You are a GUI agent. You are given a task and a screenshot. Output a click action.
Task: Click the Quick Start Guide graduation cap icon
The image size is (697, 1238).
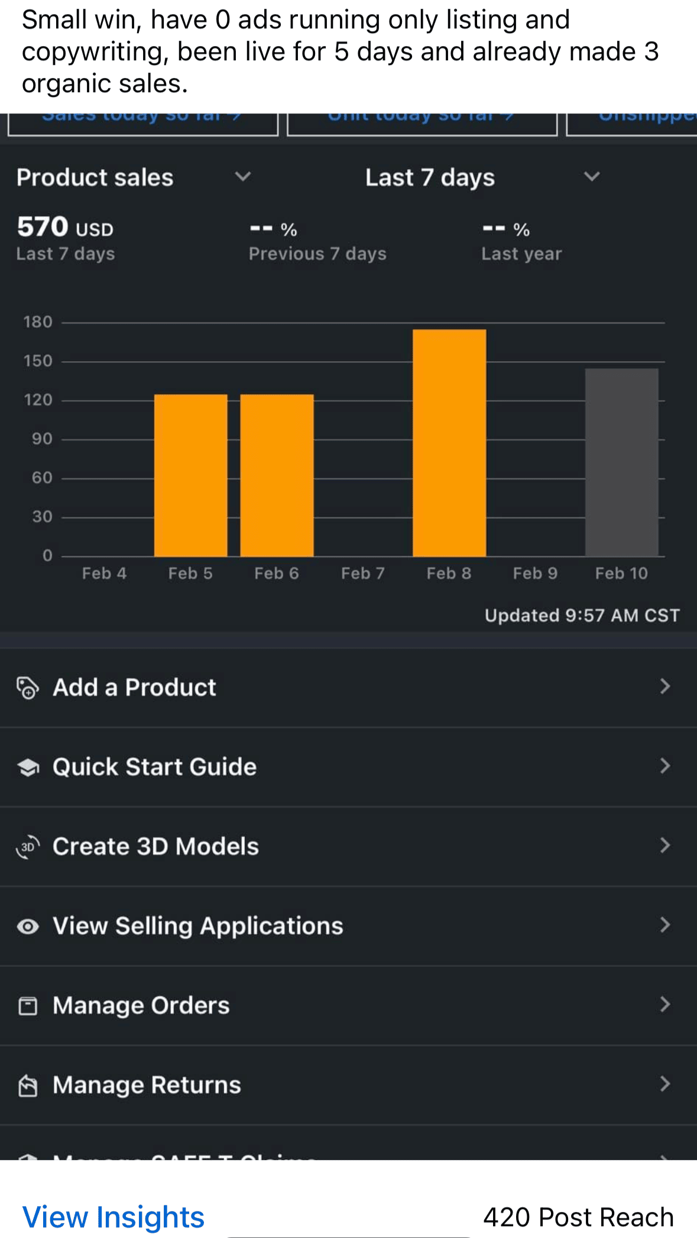(28, 767)
